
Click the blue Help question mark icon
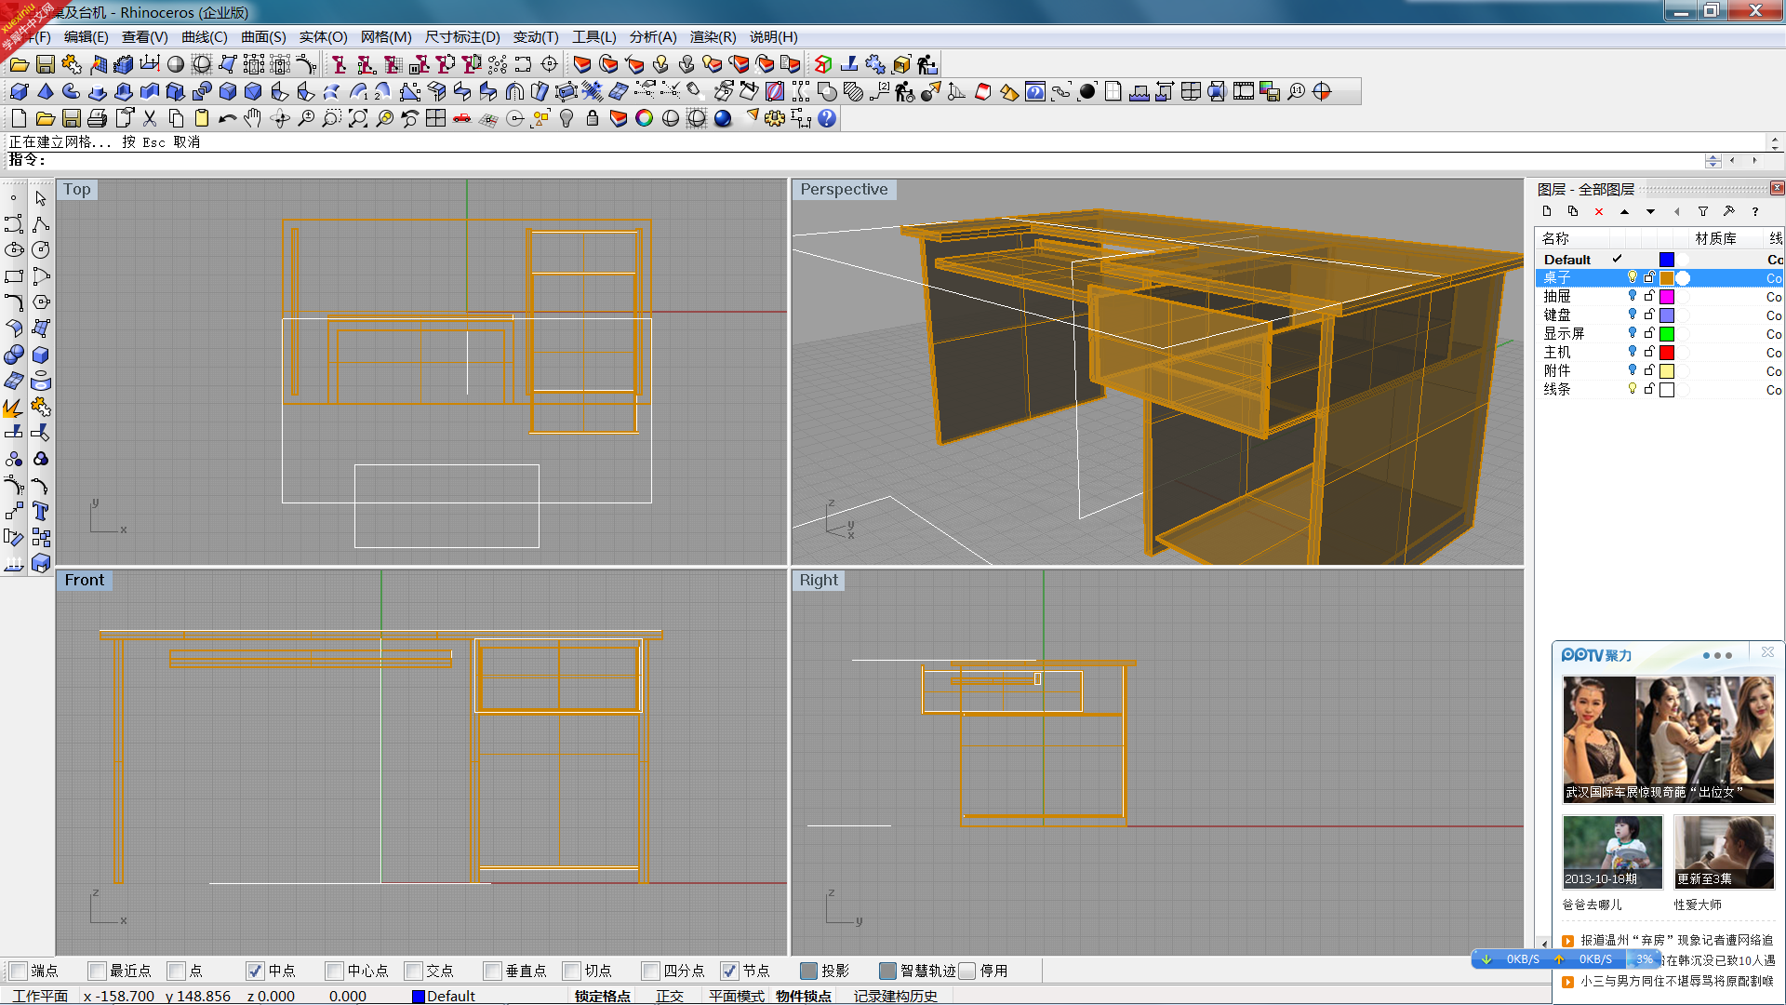coord(827,118)
